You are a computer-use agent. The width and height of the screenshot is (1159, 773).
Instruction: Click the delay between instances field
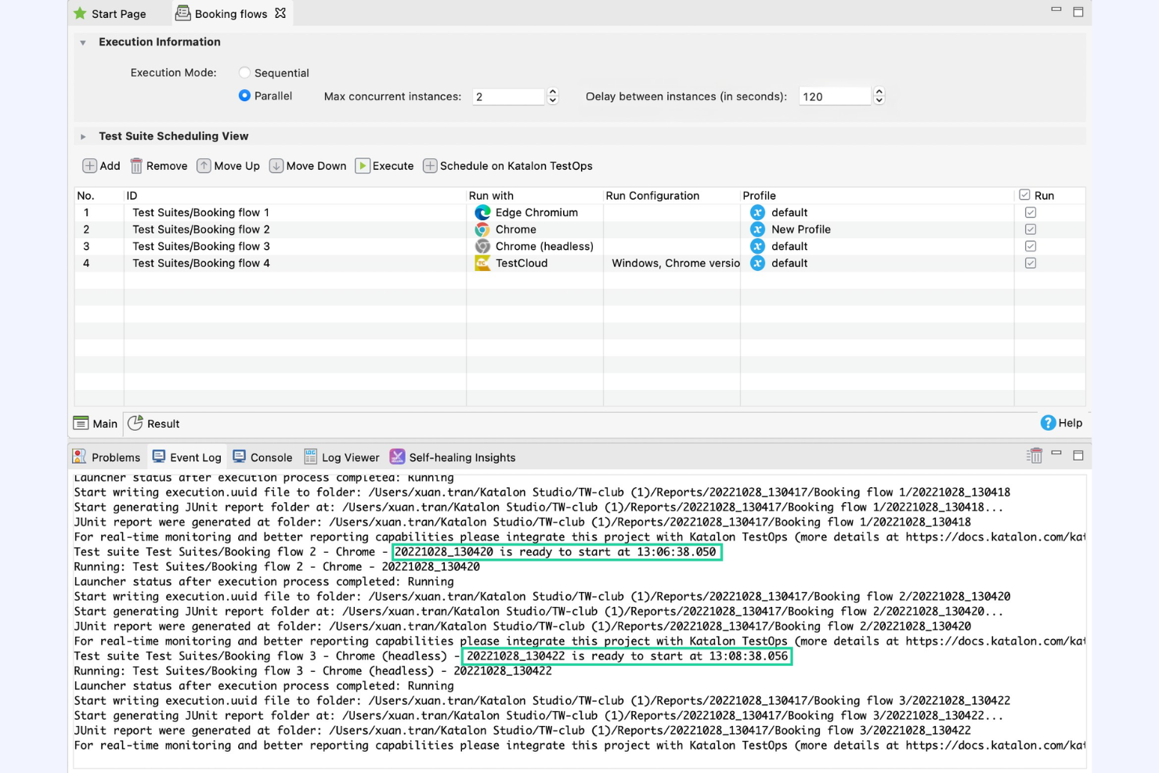click(834, 96)
